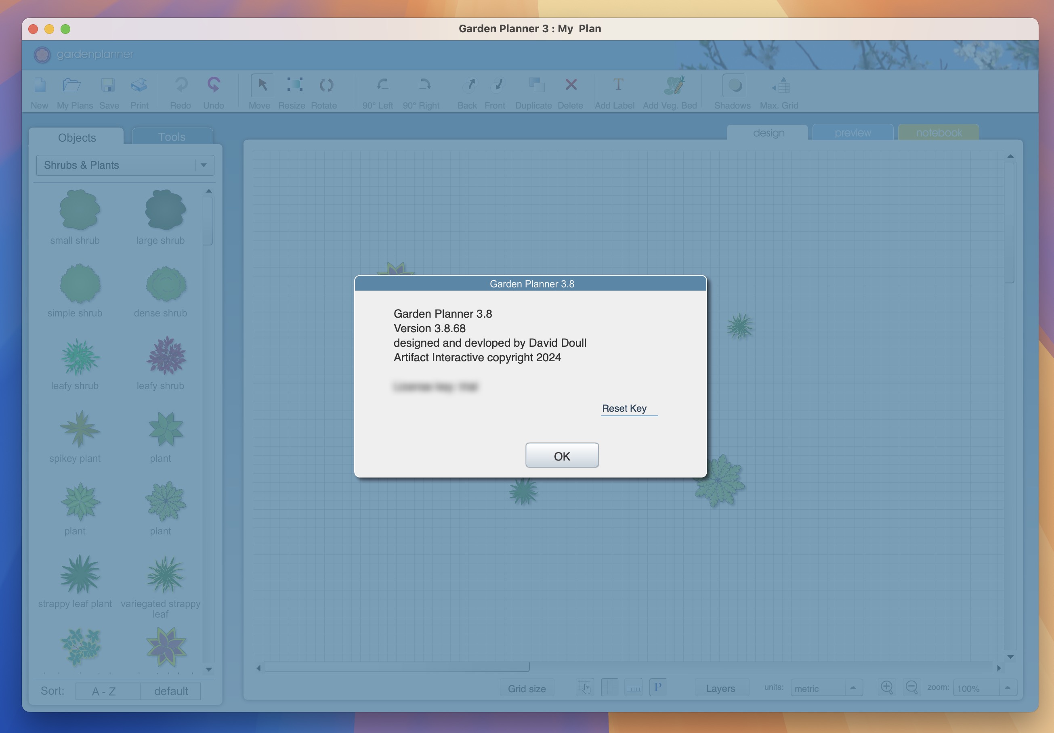Switch to the notebook tab

click(939, 132)
